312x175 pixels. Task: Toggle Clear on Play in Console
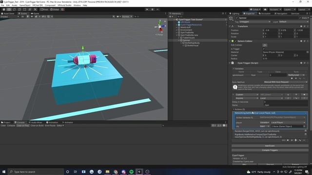23,125
